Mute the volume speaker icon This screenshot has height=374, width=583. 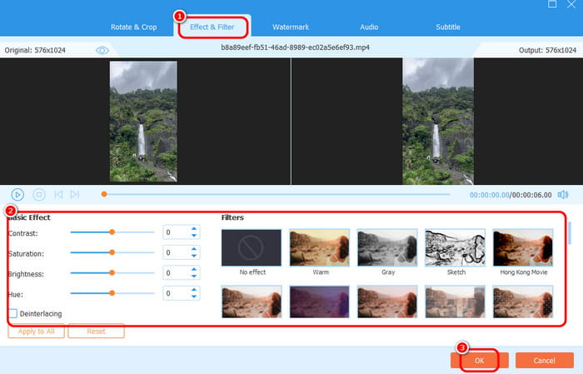[x=563, y=195]
